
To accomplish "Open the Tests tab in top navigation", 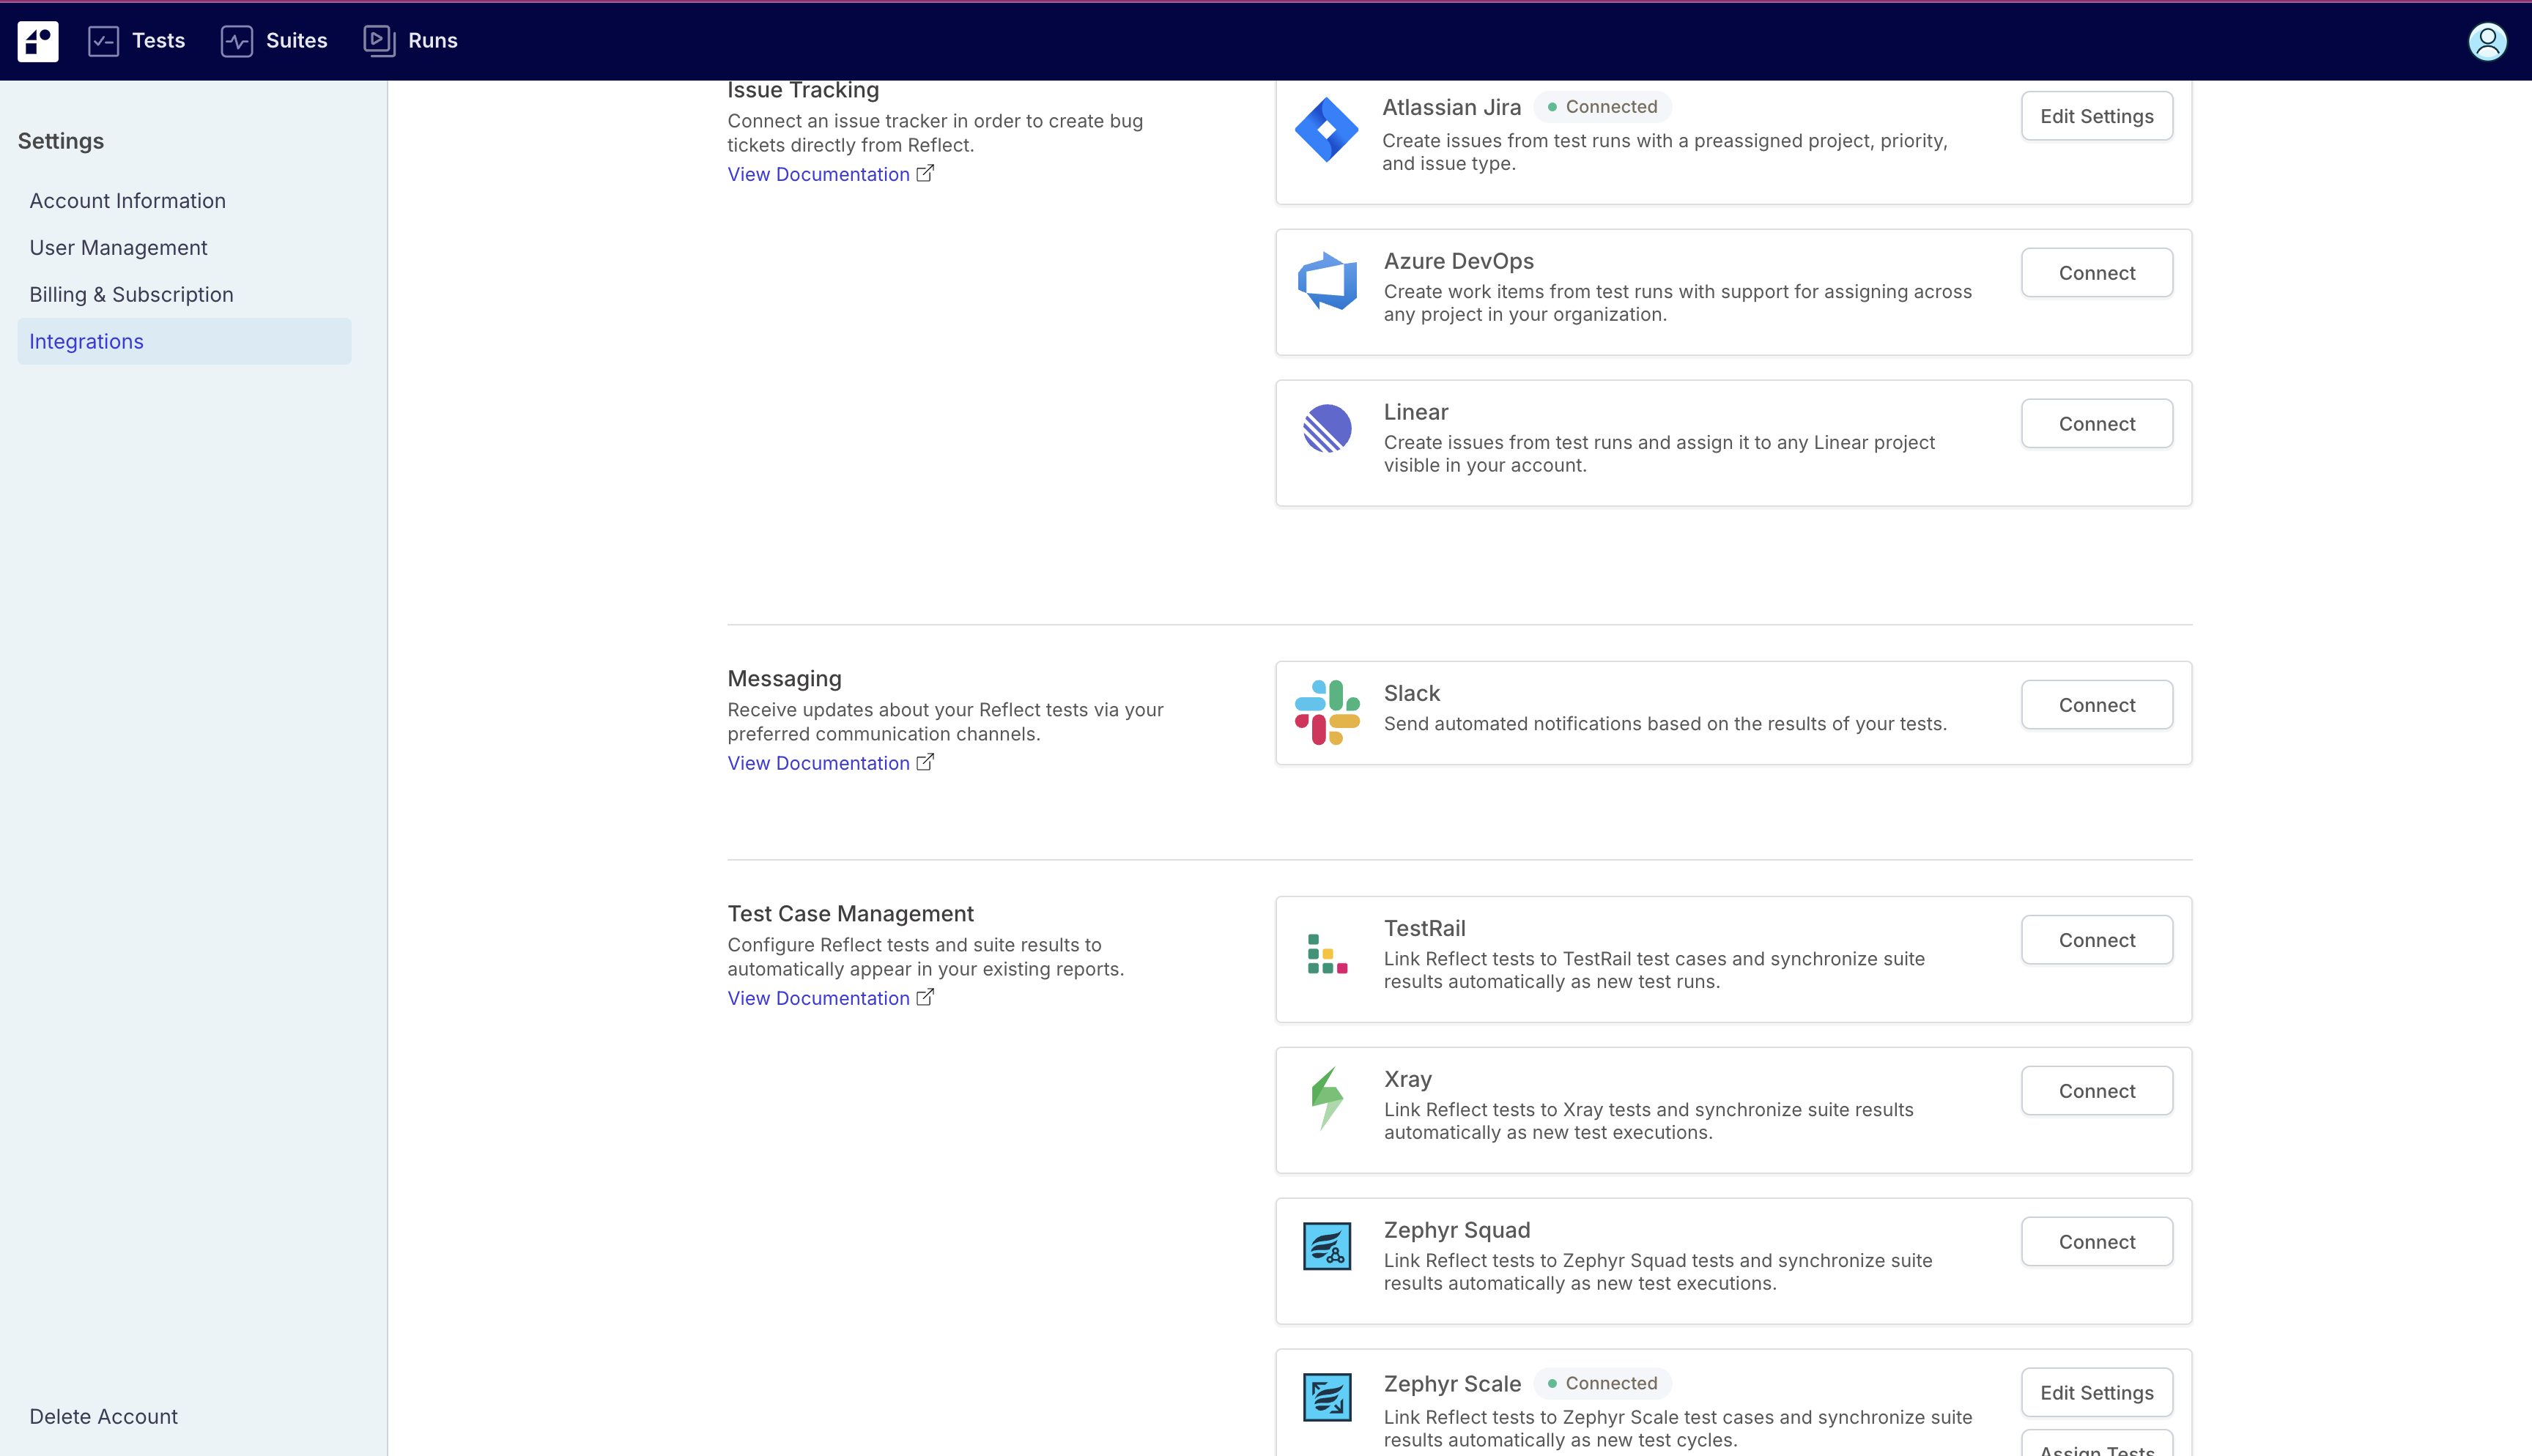I will pos(137,41).
